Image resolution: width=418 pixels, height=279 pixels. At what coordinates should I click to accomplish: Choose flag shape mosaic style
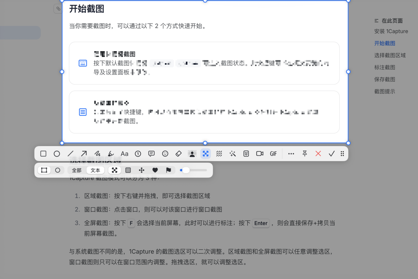pos(168,170)
